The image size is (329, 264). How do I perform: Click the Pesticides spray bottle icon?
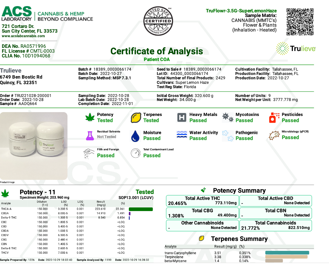tap(274, 118)
